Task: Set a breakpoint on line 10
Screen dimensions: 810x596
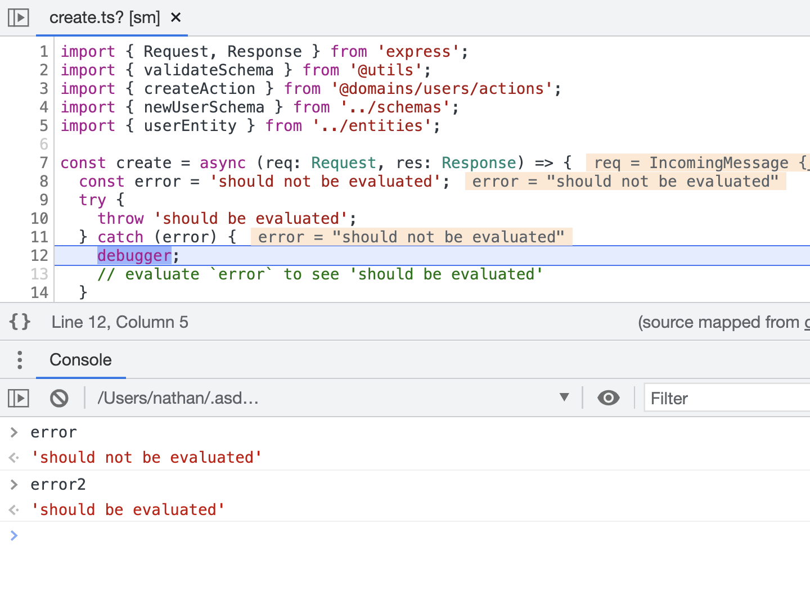Action: tap(40, 218)
